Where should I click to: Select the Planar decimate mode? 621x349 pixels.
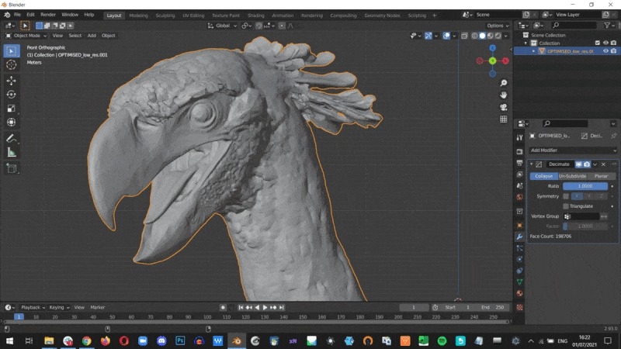click(x=600, y=176)
